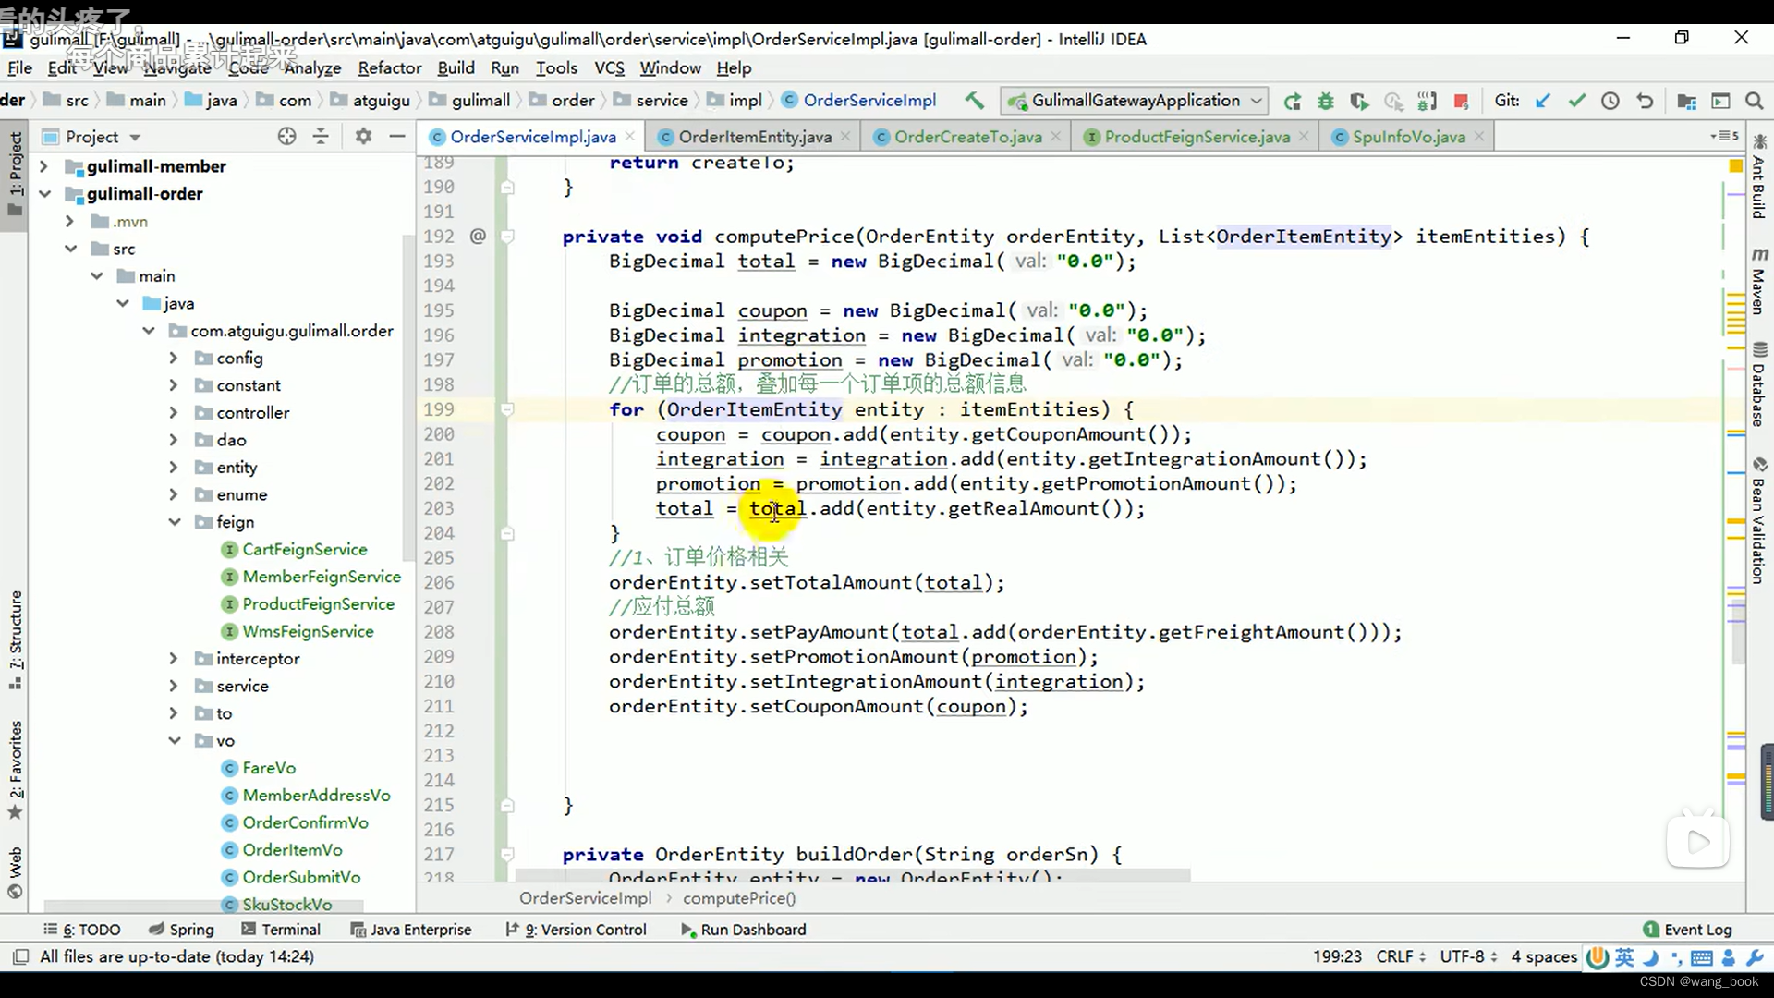Switch to ProductFeignService.java tab
Viewport: 1774px width, 998px height.
click(x=1197, y=137)
